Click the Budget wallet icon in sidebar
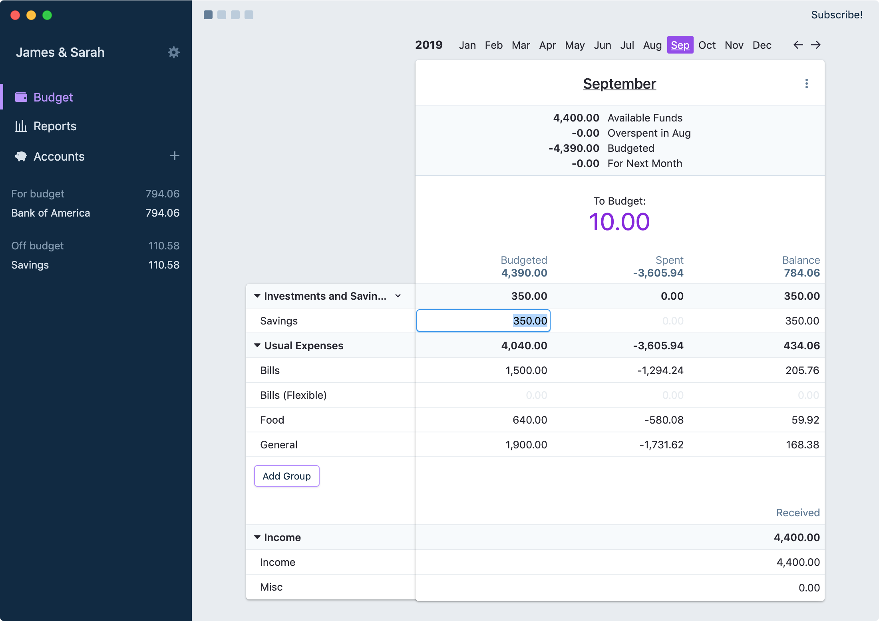This screenshot has height=621, width=879. point(21,97)
